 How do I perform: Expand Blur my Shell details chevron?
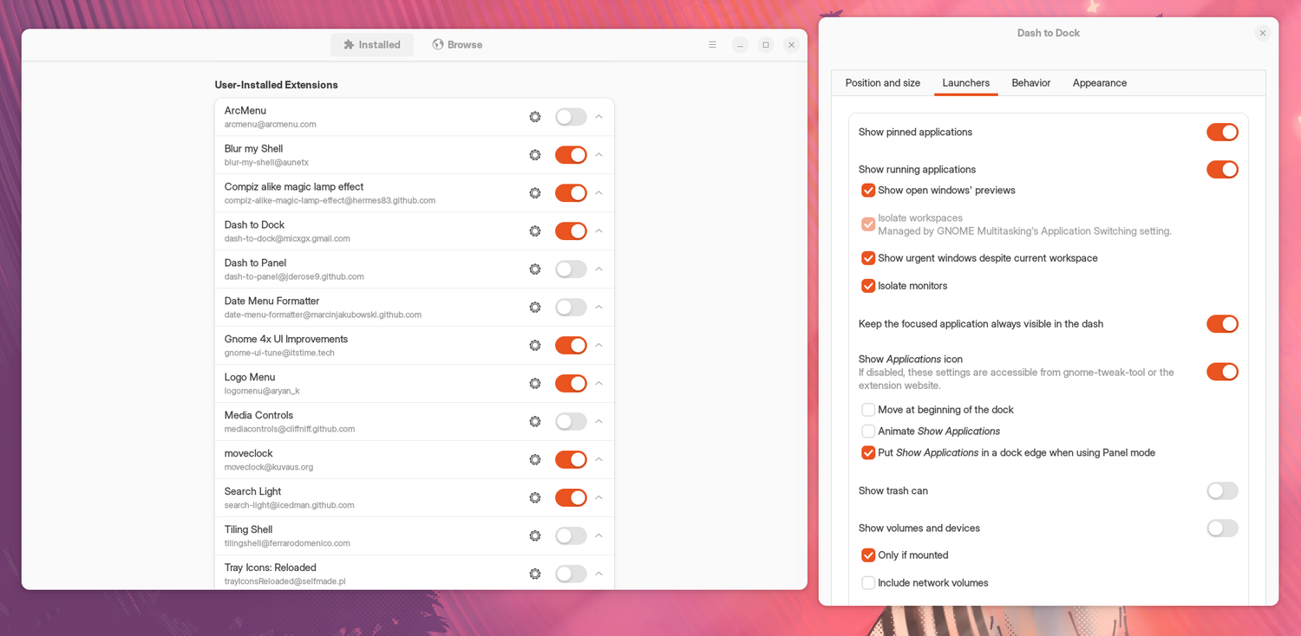[x=598, y=155]
